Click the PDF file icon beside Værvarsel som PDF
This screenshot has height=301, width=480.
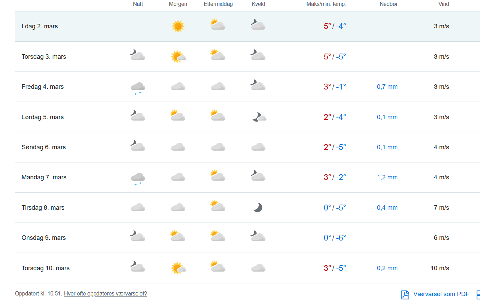pos(405,294)
